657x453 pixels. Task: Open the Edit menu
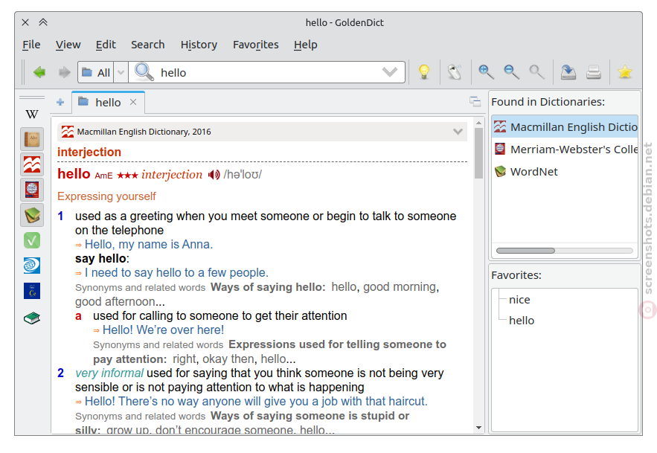click(106, 45)
